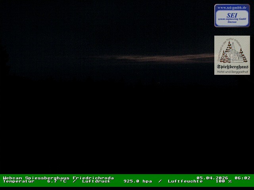The width and height of the screenshot is (254, 190).
Task: Click the 'Spießberghaus' gothic lettering
Action: [232, 66]
